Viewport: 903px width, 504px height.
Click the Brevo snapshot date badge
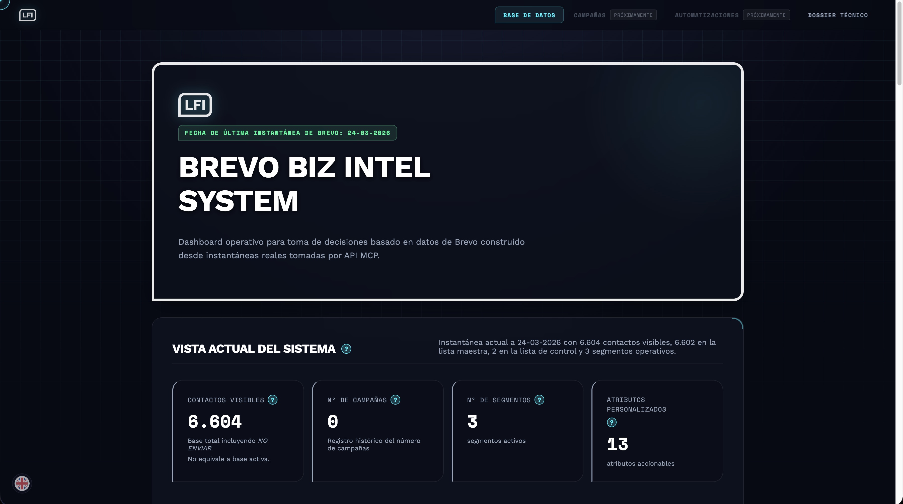coord(287,133)
